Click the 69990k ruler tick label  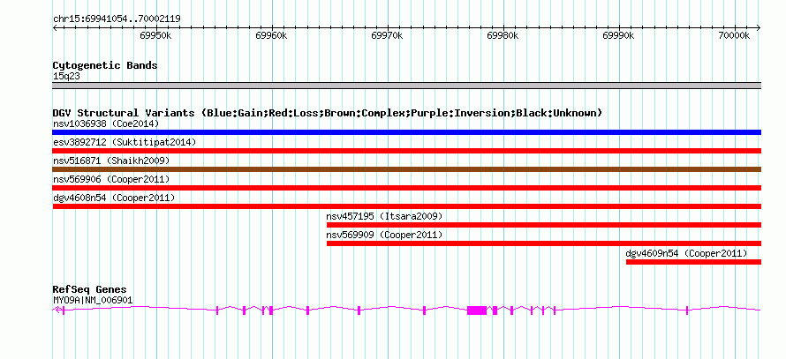click(x=619, y=35)
